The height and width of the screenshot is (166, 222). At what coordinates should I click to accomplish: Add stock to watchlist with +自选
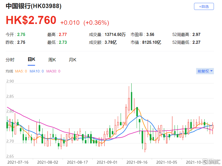(204, 7)
